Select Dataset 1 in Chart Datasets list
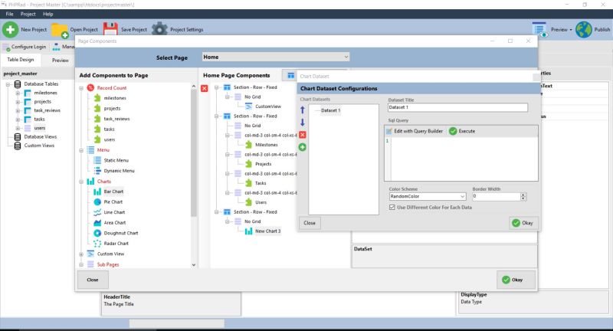This screenshot has width=613, height=331. [x=330, y=110]
